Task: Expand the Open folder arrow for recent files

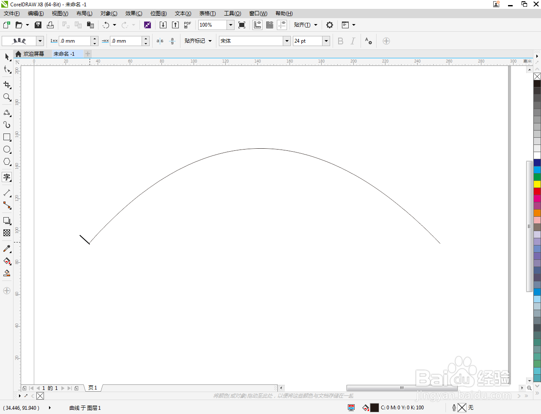Action: point(27,25)
